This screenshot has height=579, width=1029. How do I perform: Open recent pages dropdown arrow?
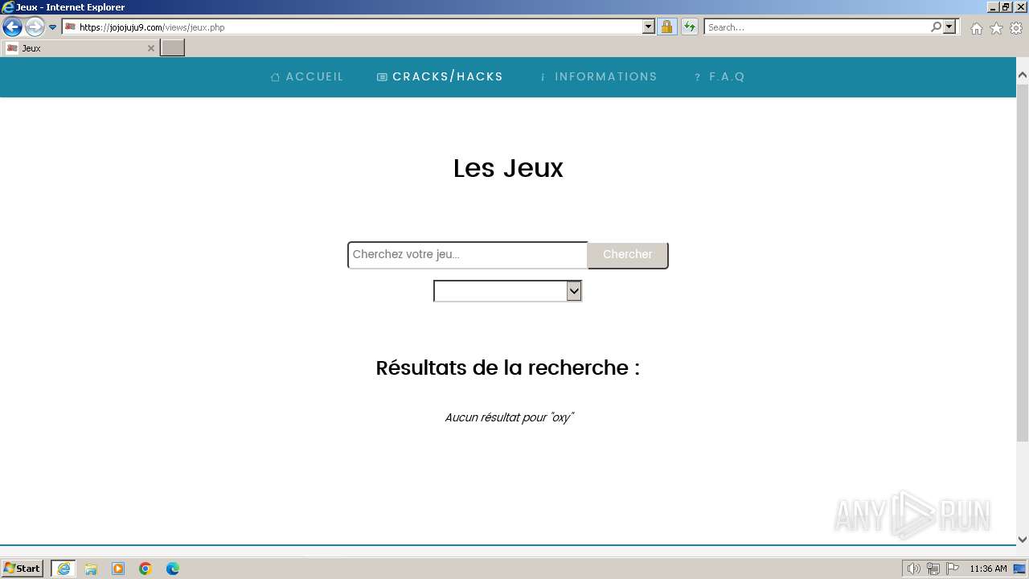53,27
